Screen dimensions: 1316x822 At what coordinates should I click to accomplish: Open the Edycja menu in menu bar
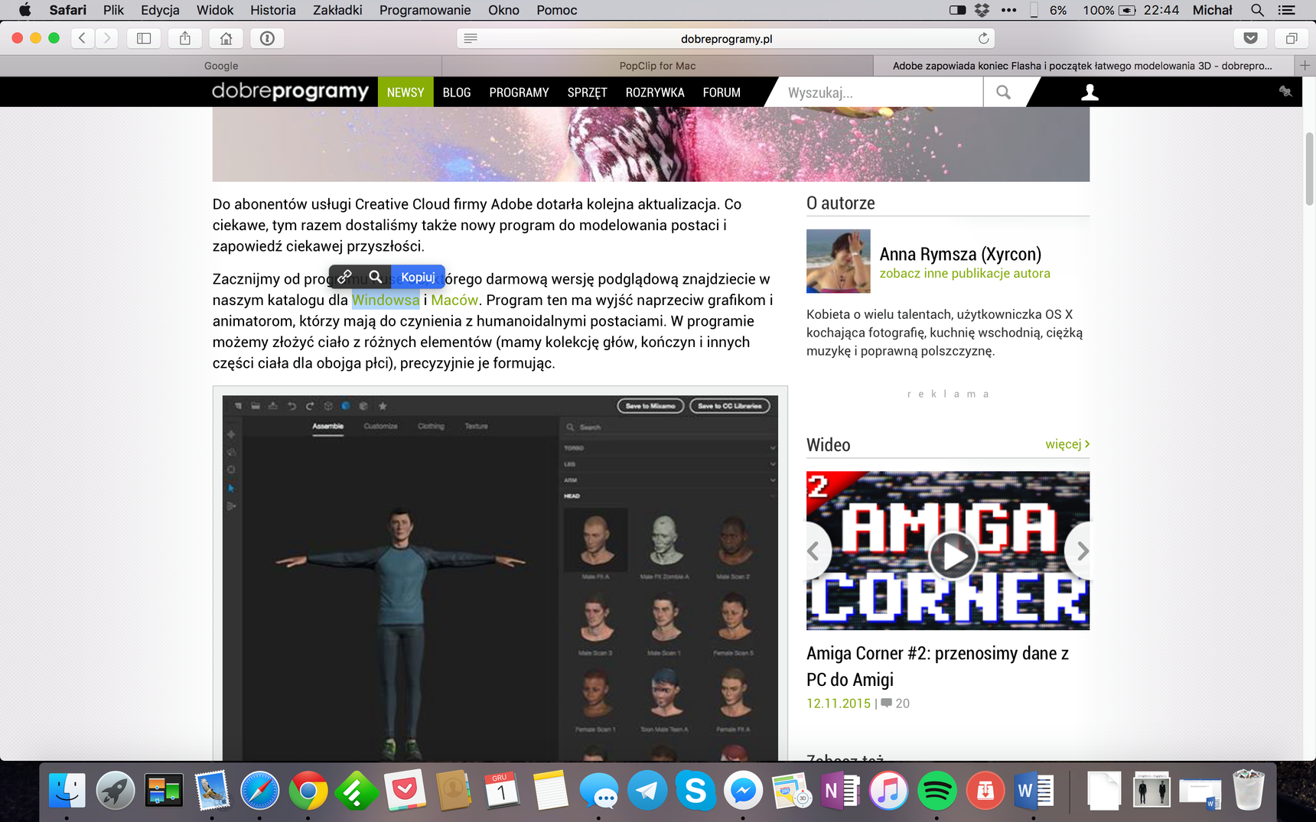[x=160, y=10]
